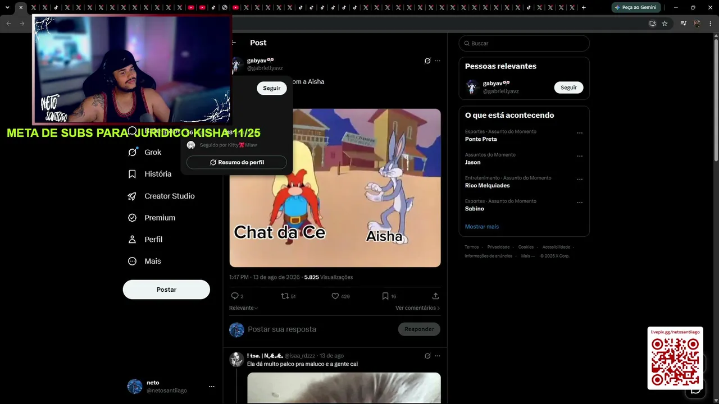Image resolution: width=719 pixels, height=404 pixels.
Task: Open Chrome media controls icon
Action: coord(683,24)
